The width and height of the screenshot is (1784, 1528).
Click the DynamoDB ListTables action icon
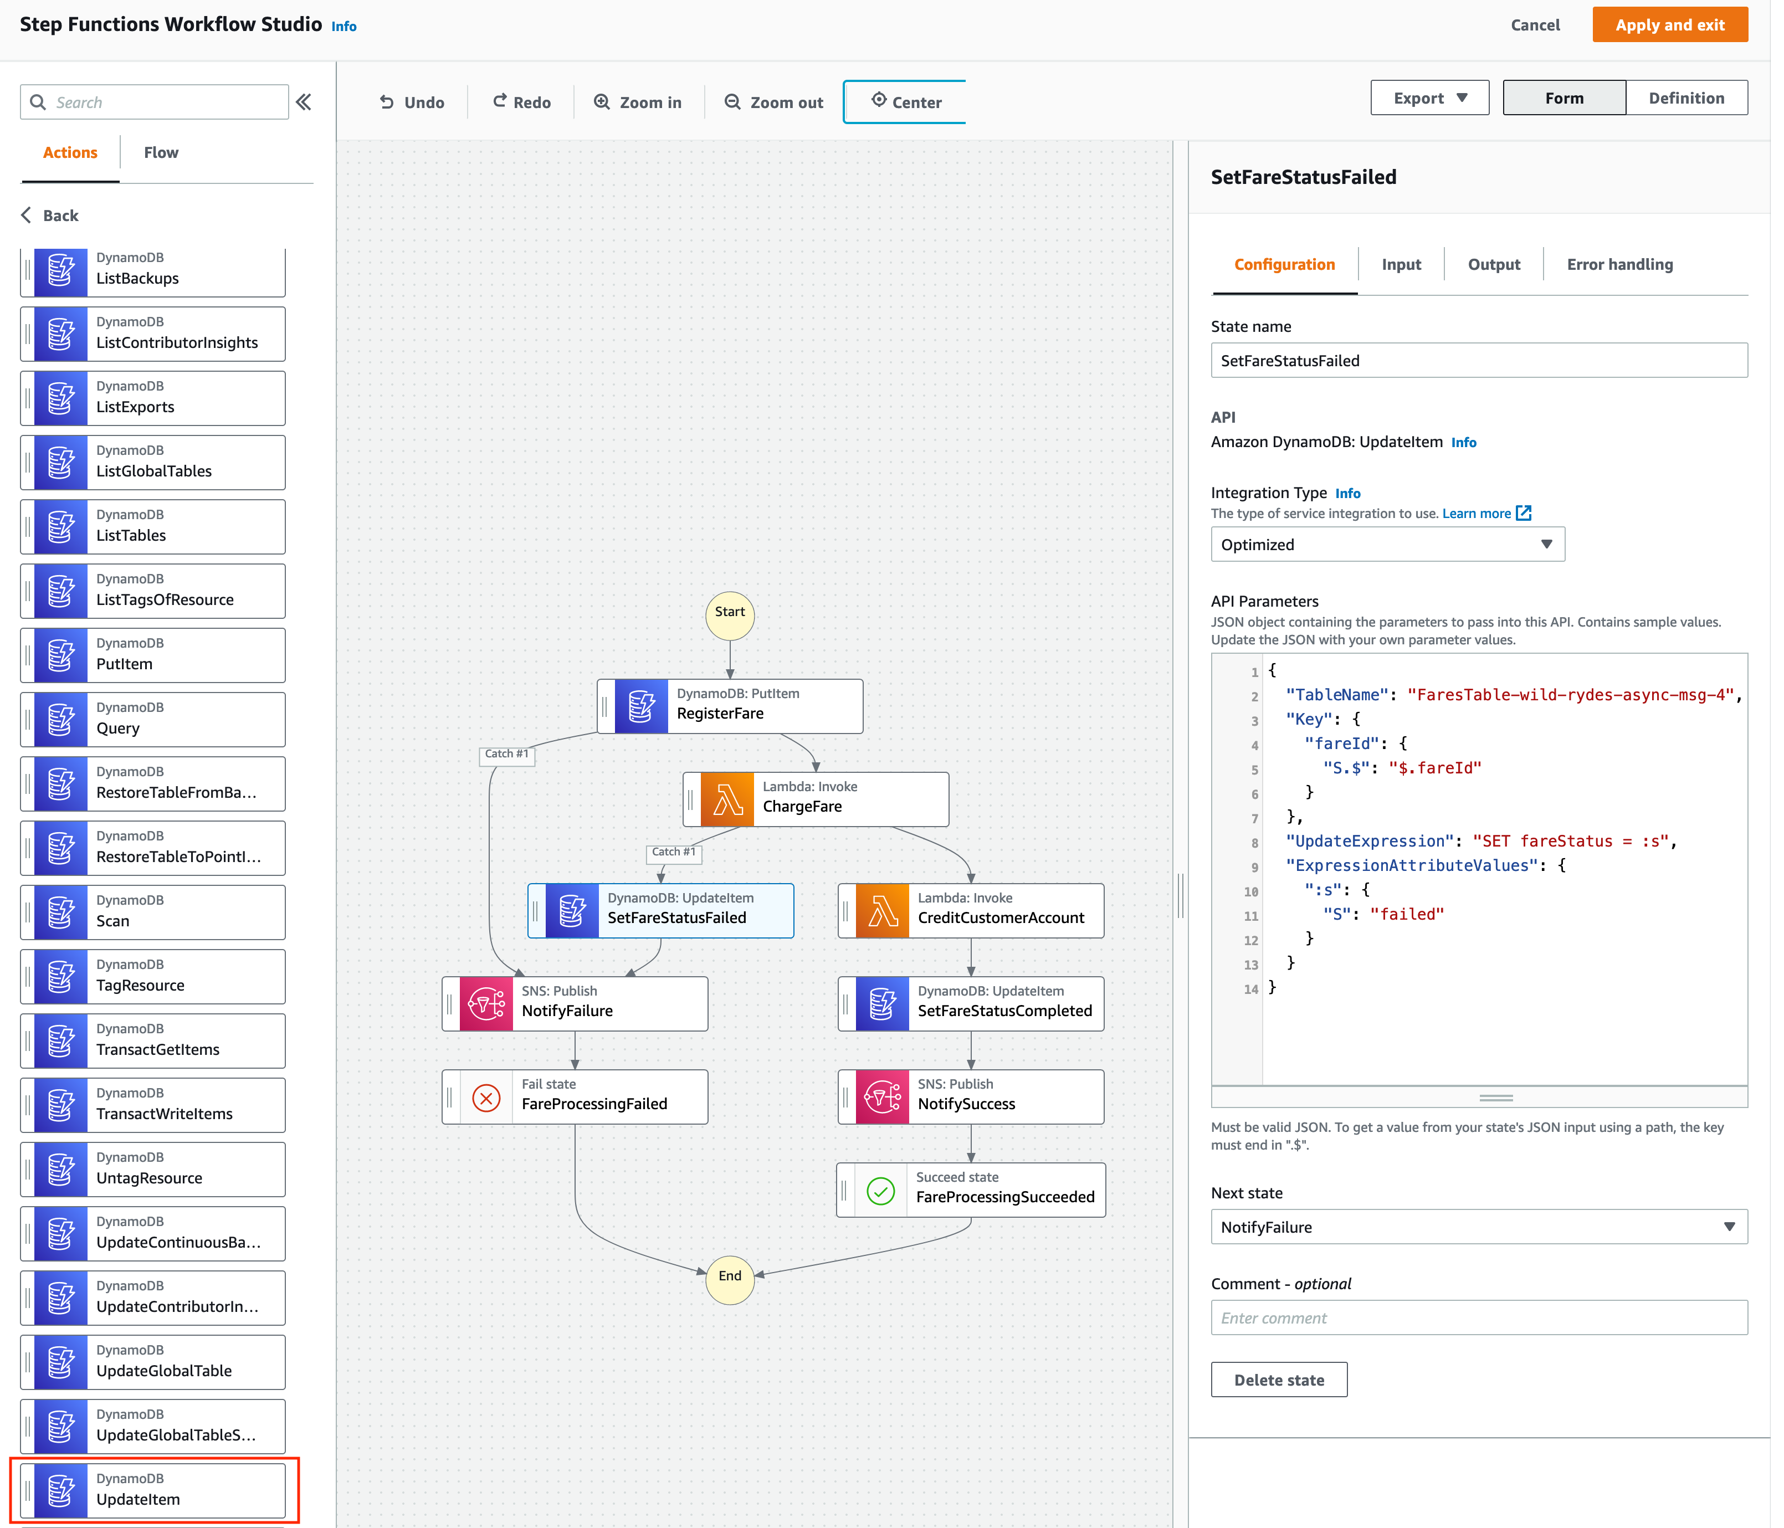(61, 527)
